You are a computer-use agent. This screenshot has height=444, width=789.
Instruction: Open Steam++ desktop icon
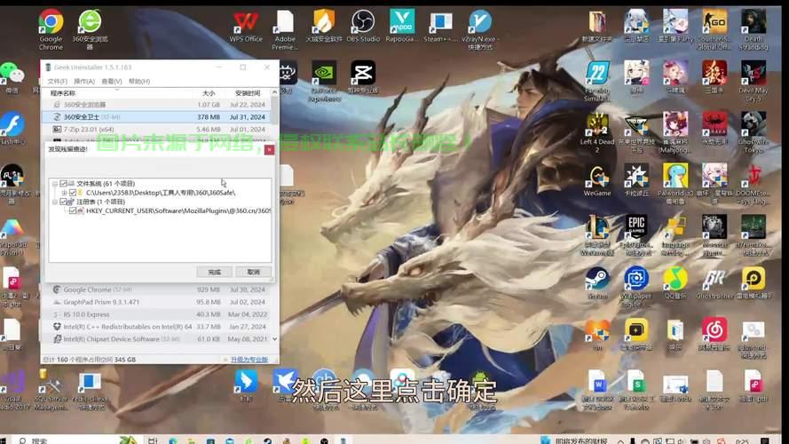(x=441, y=26)
